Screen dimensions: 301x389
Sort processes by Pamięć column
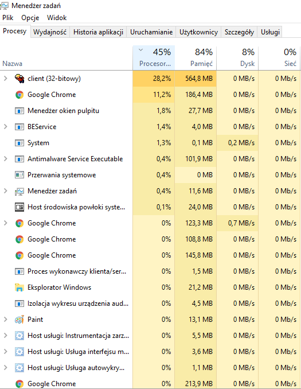(196, 57)
